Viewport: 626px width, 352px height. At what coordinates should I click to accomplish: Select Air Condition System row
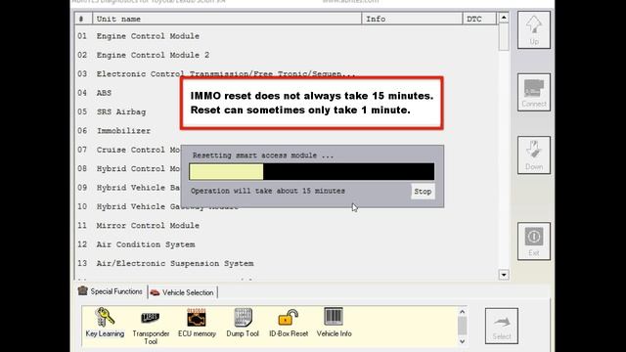(x=286, y=244)
